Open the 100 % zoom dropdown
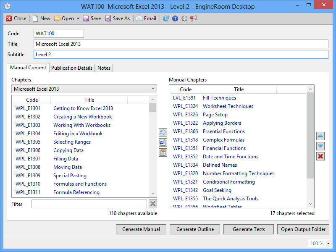Viewport: 336px width, 252px height. [328, 244]
